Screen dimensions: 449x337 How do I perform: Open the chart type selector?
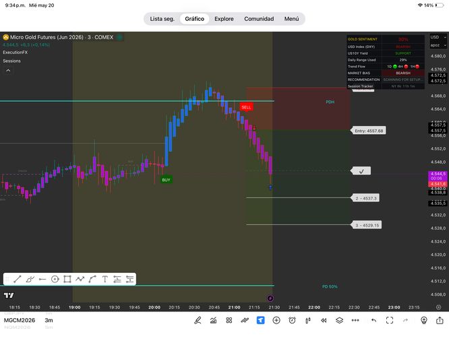point(245,320)
